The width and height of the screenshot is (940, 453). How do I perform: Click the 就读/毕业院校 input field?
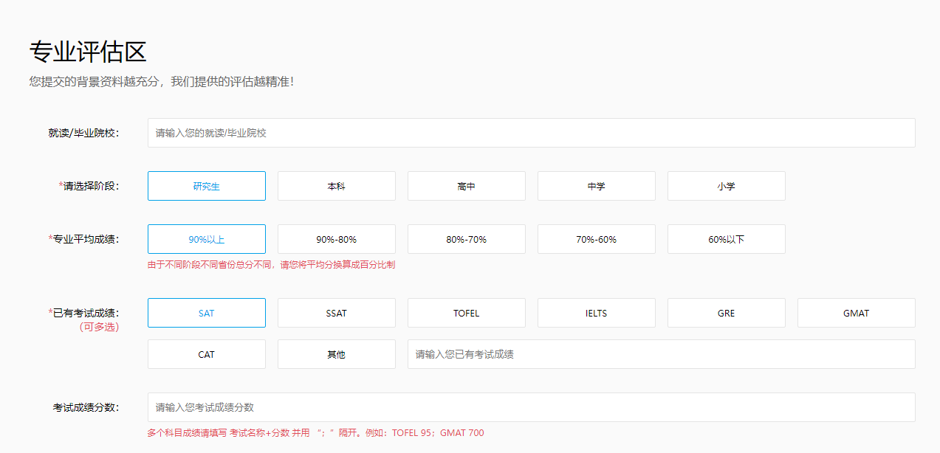point(532,133)
